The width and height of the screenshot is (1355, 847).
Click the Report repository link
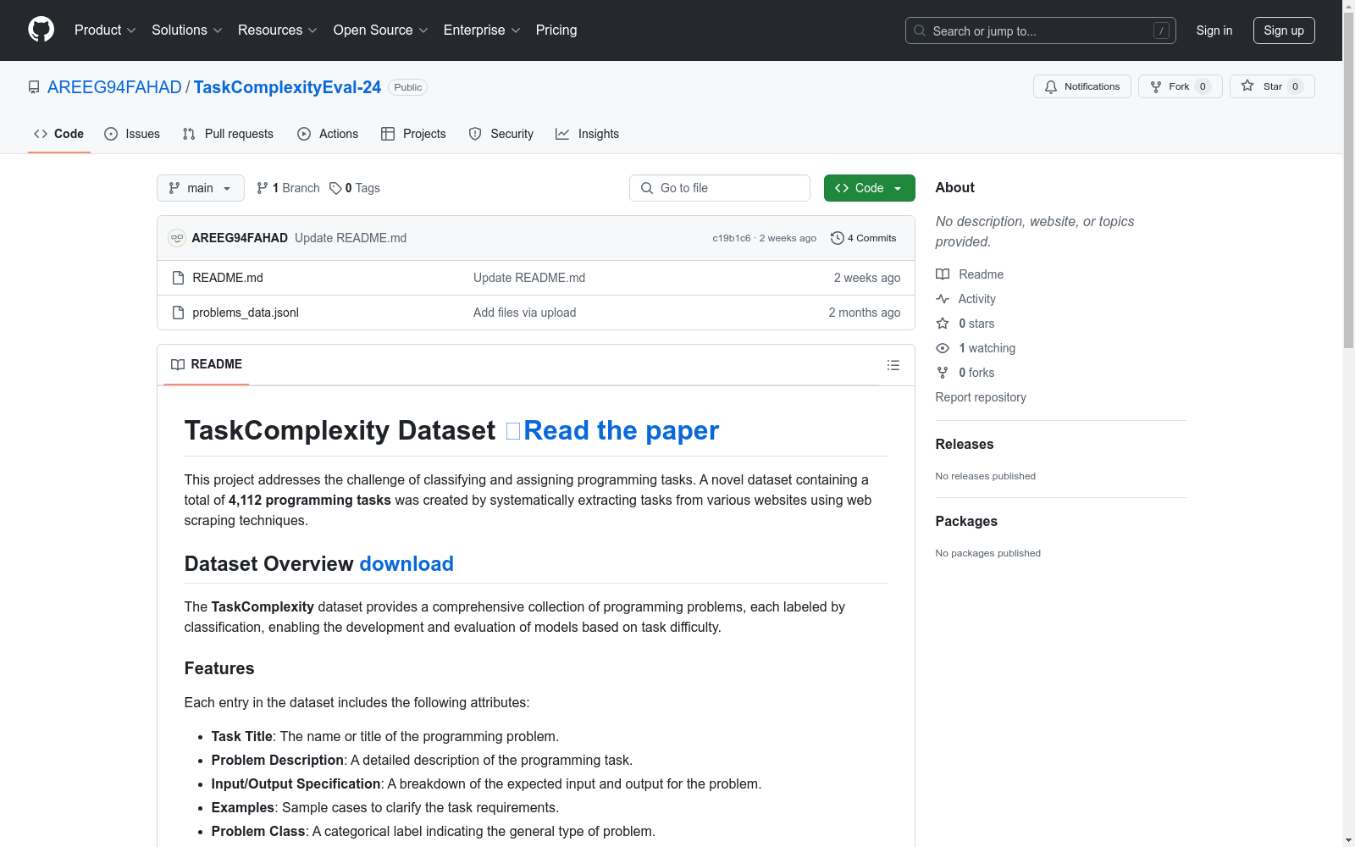coord(981,397)
